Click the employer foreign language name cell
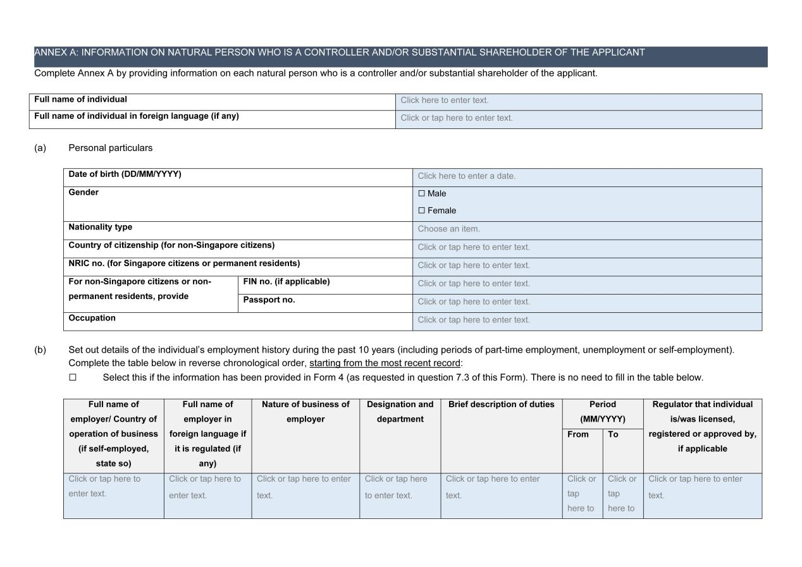Screen dimensions: 802x567 207,487
